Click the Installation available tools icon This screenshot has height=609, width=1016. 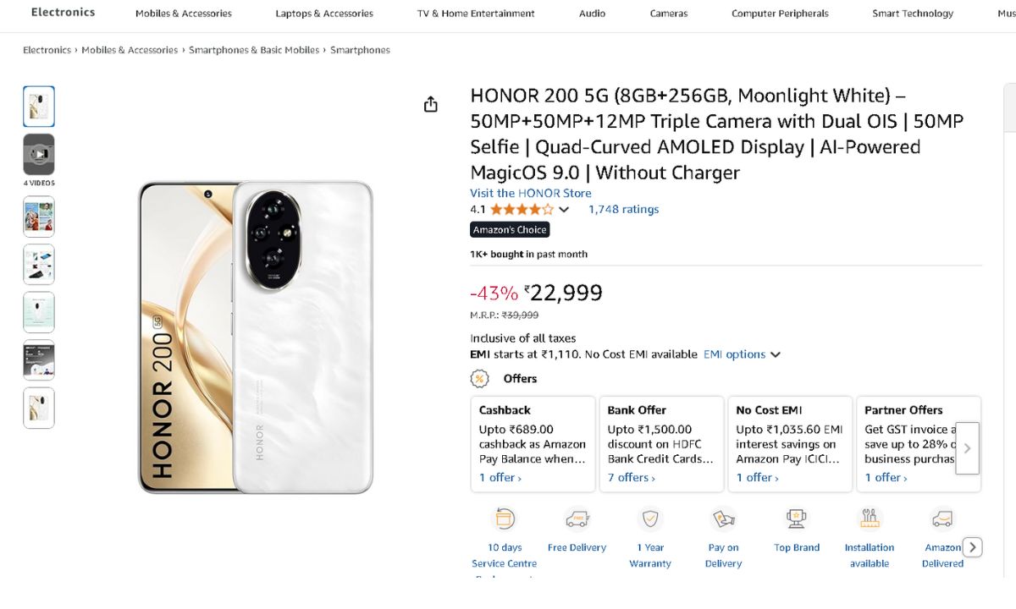870,518
